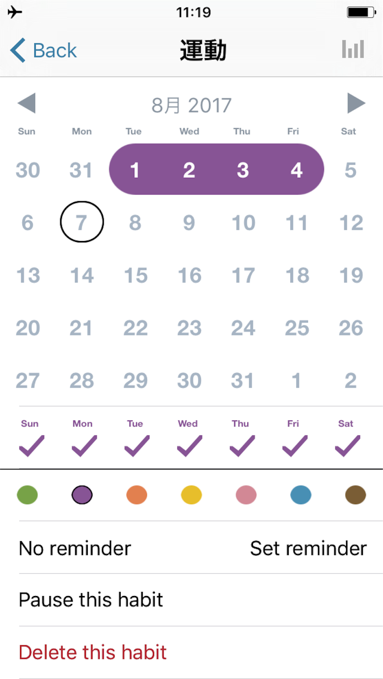Toggle the Saturday checkmark
The width and height of the screenshot is (383, 679).
pos(347,446)
